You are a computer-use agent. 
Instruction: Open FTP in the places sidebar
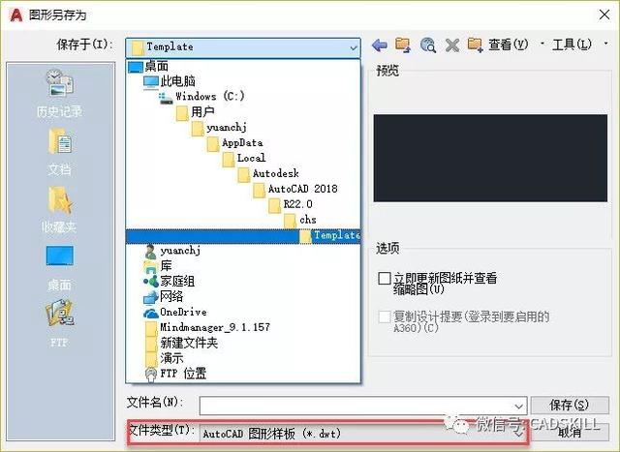point(59,324)
